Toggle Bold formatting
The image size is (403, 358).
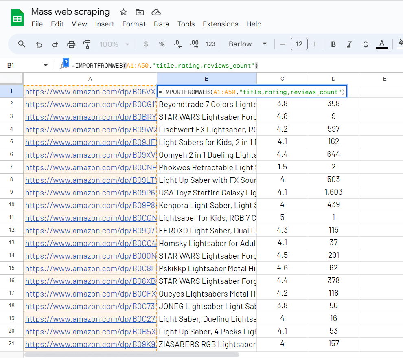click(x=333, y=44)
